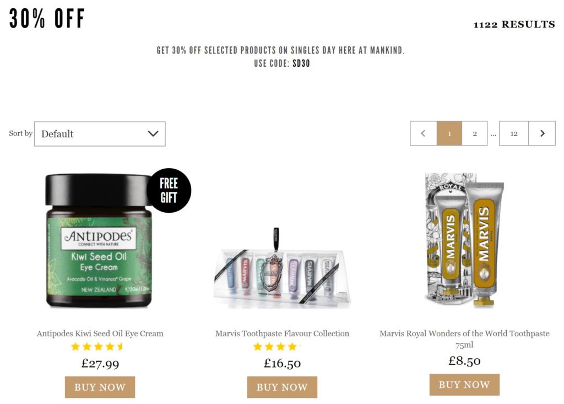View the Antipodes eye cream jar image
Screen dimensions: 564x404
coord(99,240)
